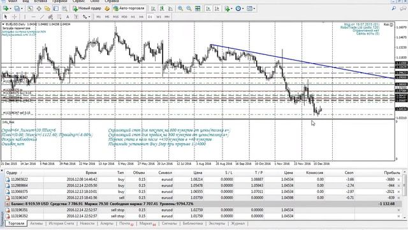Click the Strategy Tester icon

pyautogui.click(x=64, y=8)
